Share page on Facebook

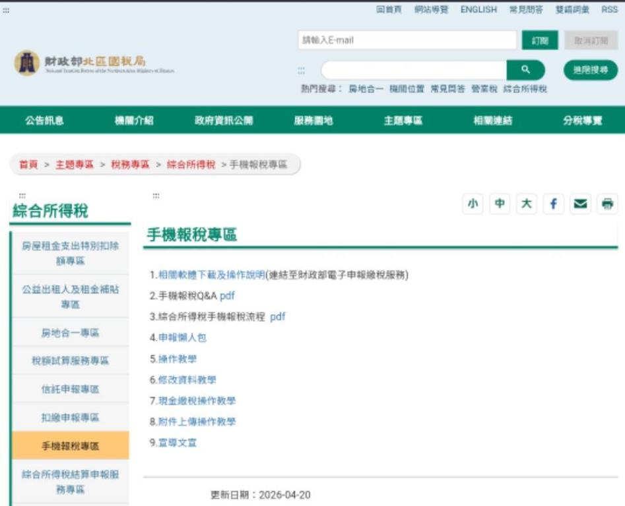(553, 204)
